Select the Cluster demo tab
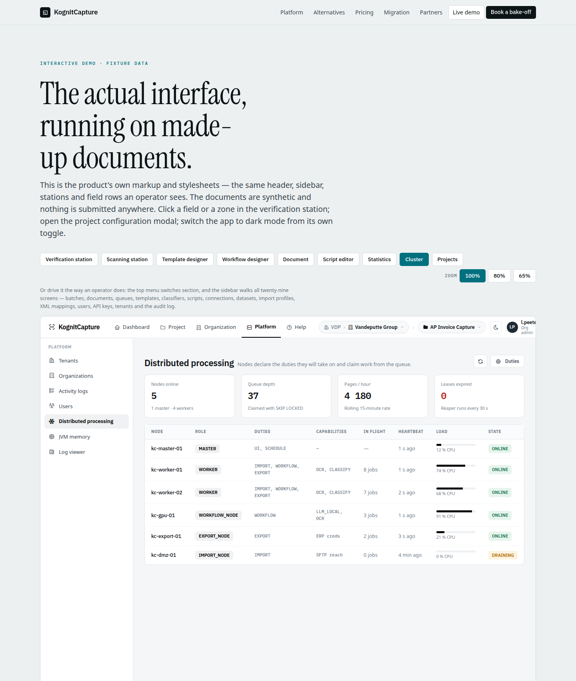 tap(414, 260)
